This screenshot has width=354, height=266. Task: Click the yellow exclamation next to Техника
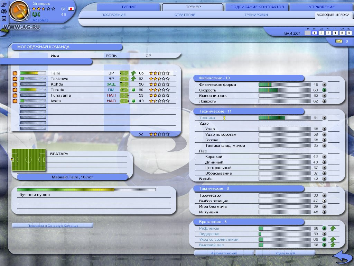pos(224,118)
